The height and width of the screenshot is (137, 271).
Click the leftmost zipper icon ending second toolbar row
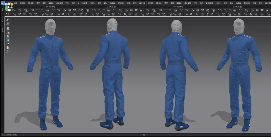(x=75, y=14)
